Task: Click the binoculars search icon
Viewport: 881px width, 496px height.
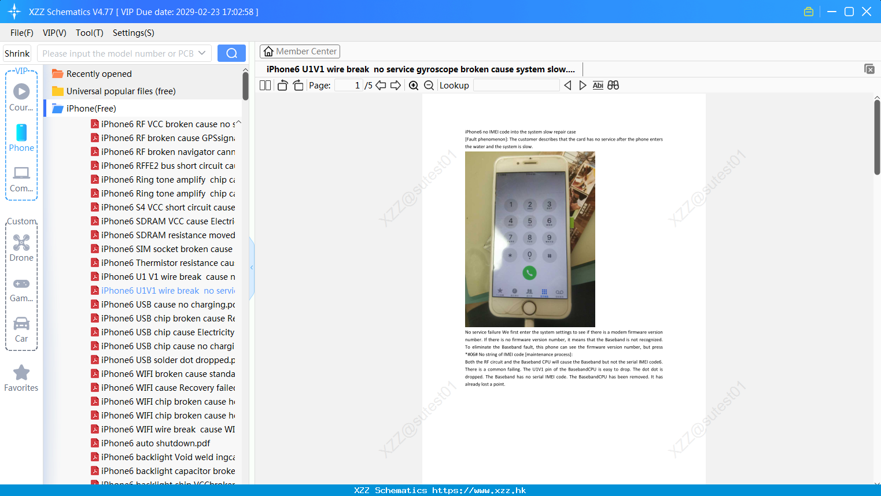Action: click(613, 86)
